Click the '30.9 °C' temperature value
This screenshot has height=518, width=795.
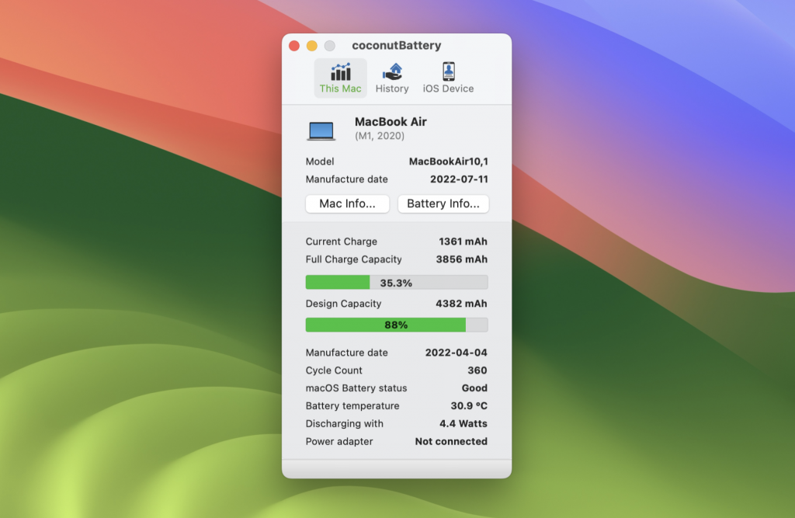coord(469,406)
